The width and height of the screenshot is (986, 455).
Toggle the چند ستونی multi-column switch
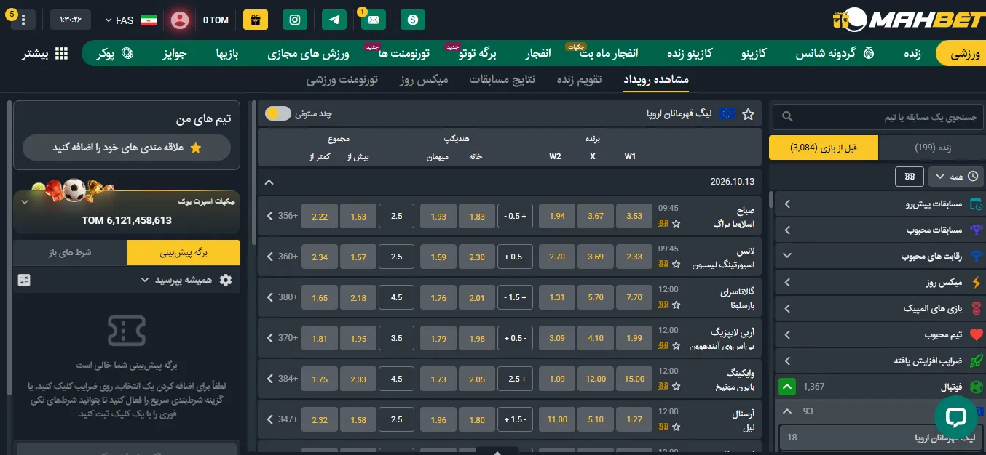277,113
